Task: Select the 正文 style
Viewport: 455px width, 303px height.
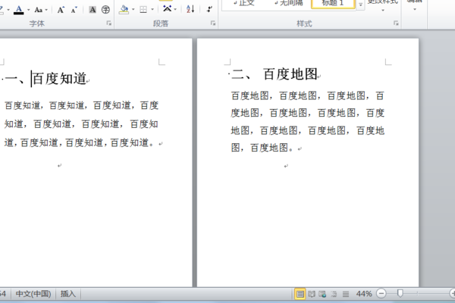Action: coord(243,4)
